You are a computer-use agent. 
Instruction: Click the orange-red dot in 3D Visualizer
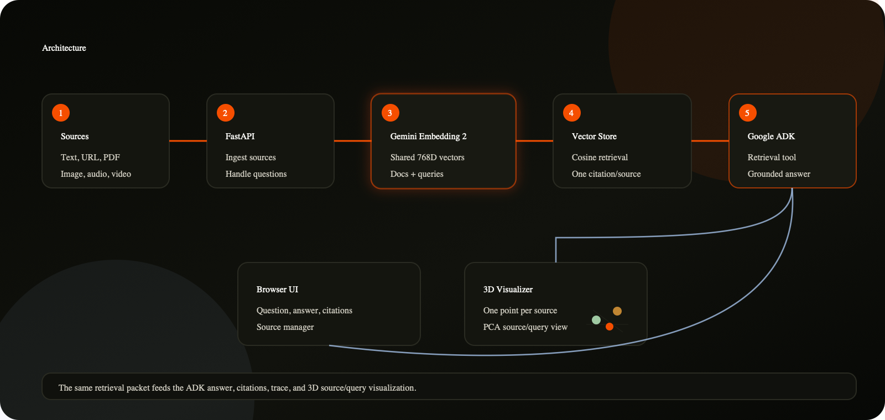click(x=610, y=327)
